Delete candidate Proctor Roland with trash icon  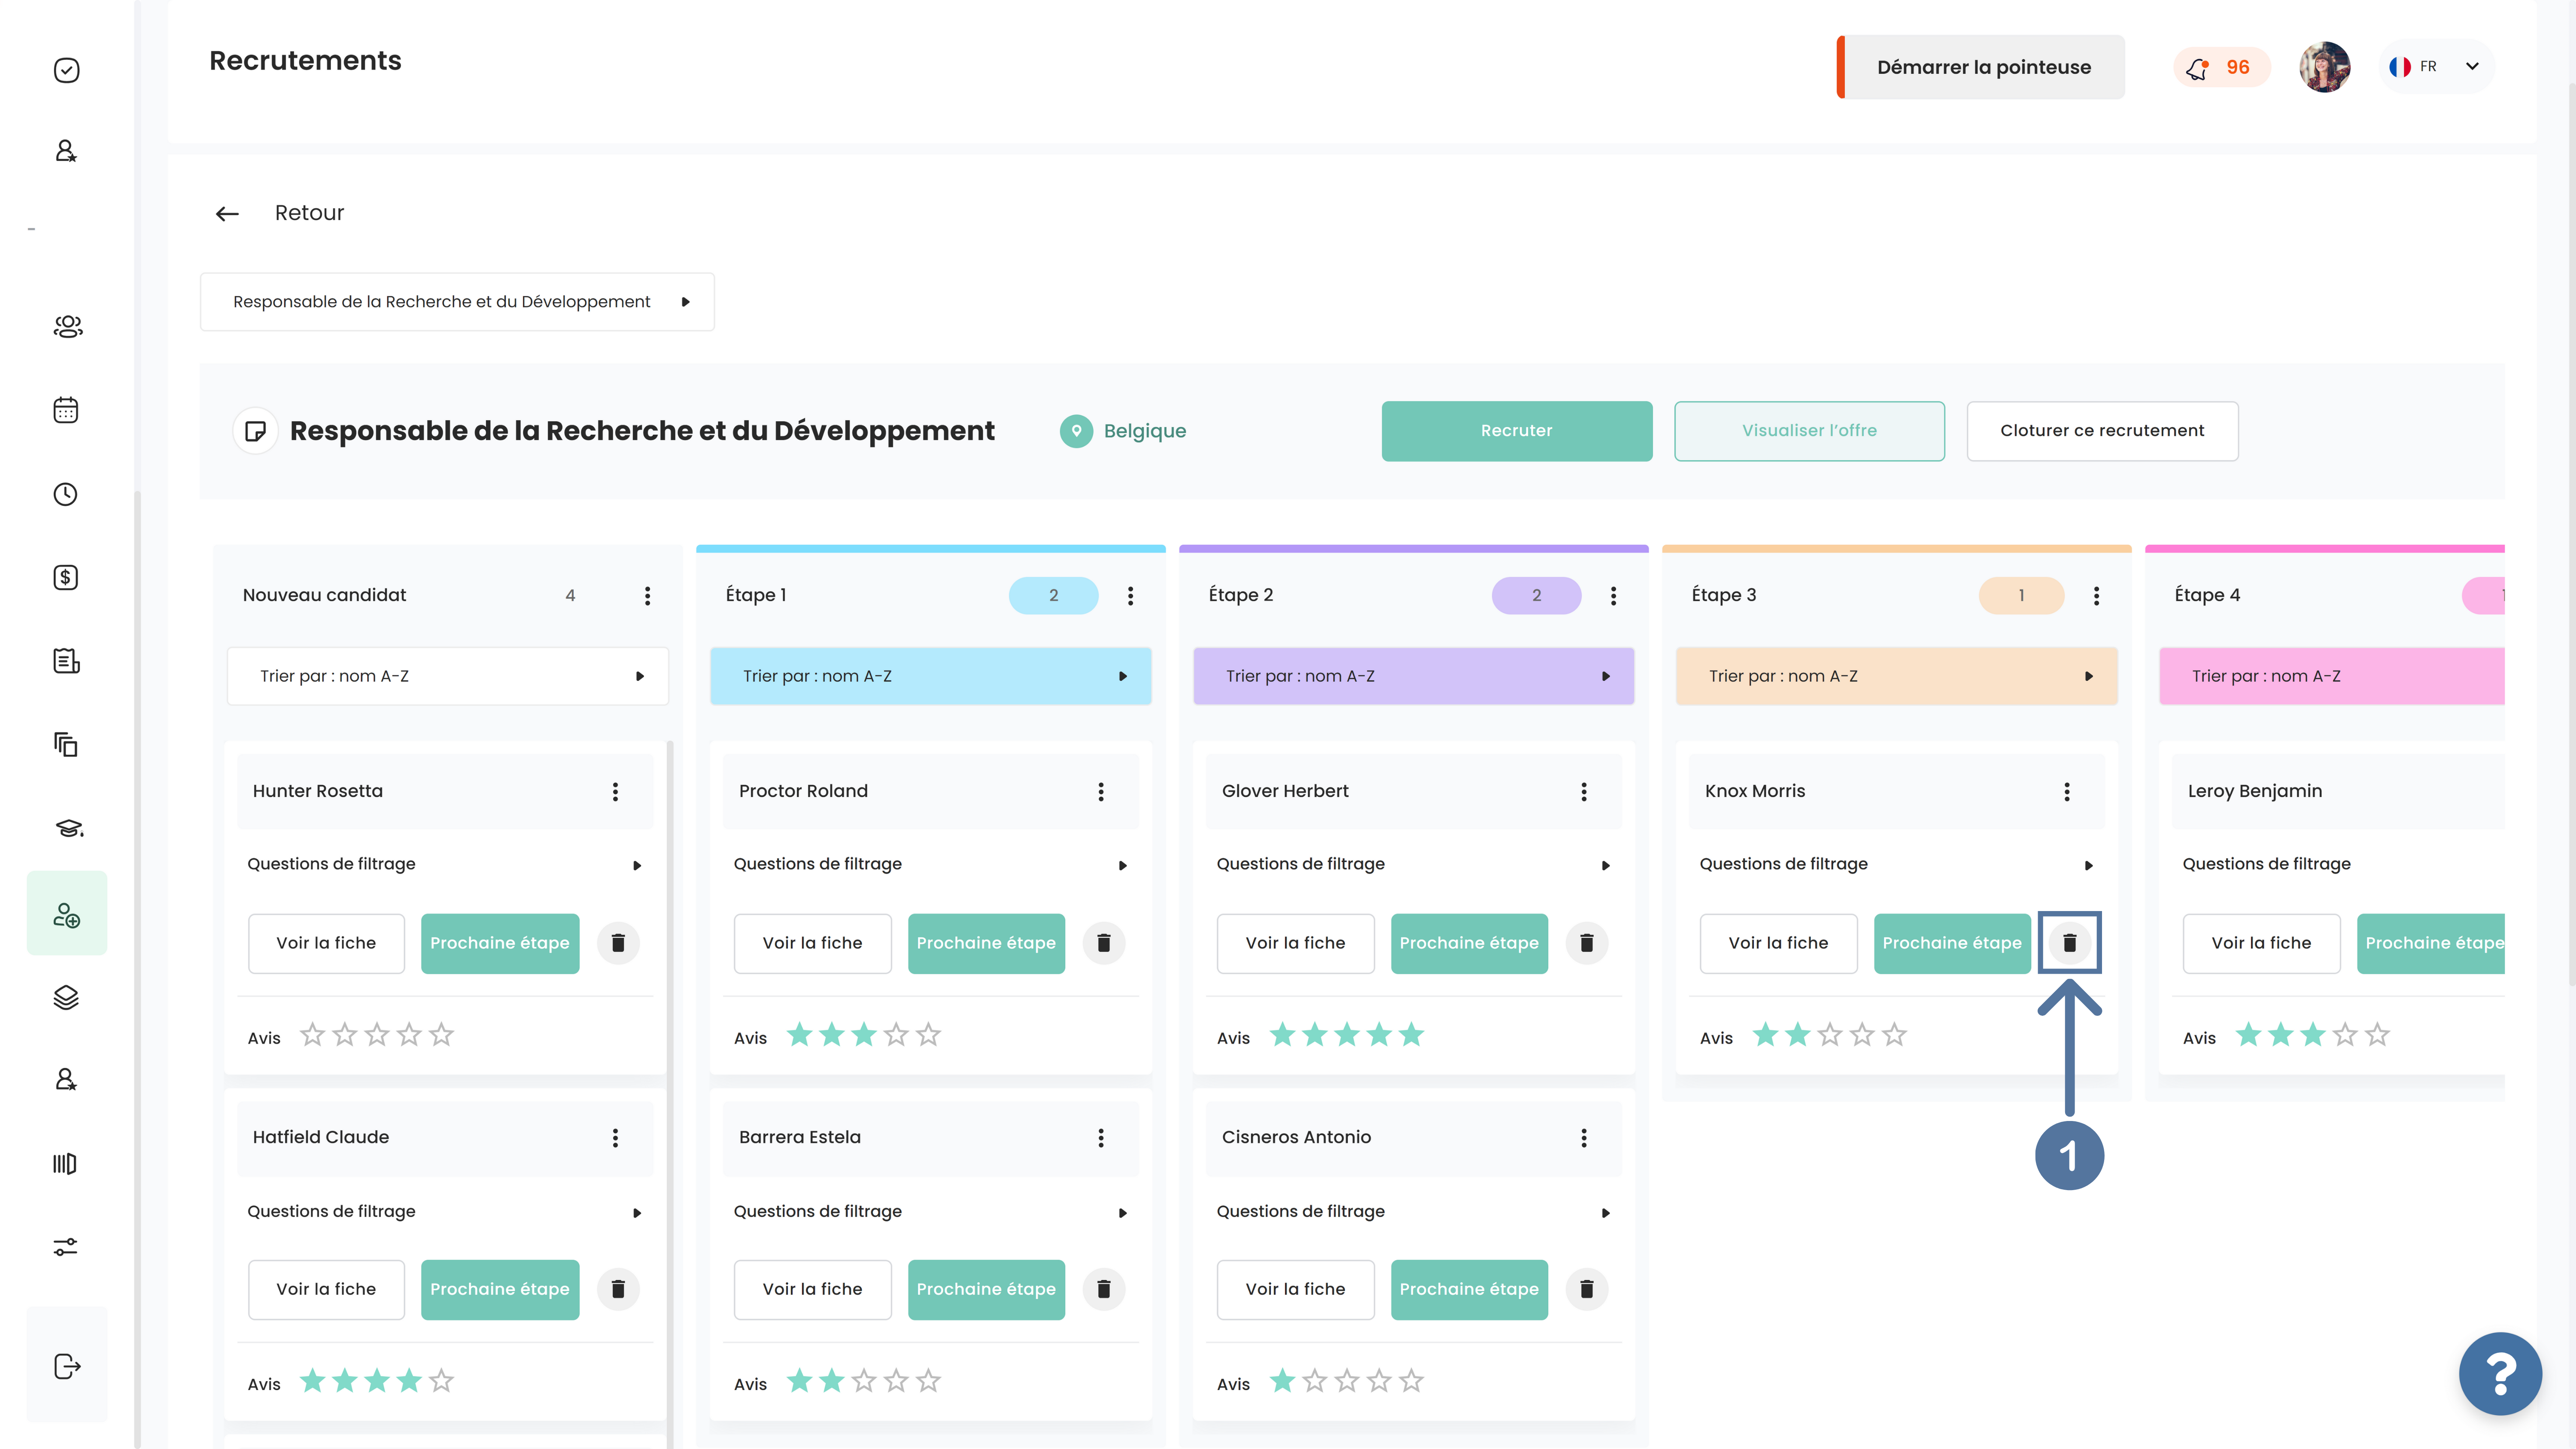coord(1104,943)
